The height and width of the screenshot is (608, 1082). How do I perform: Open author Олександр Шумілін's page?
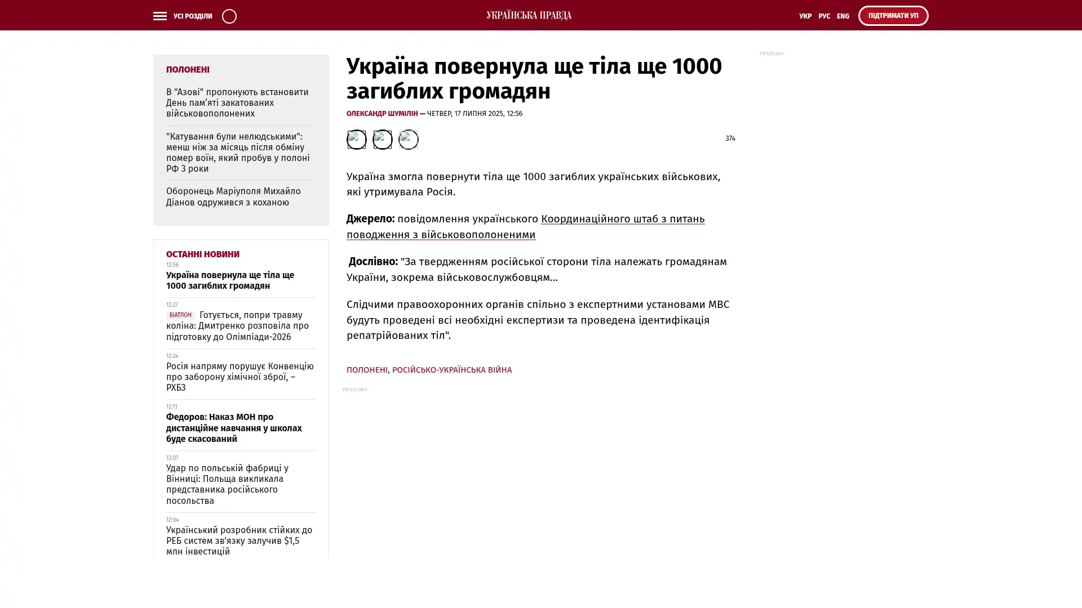click(x=382, y=113)
